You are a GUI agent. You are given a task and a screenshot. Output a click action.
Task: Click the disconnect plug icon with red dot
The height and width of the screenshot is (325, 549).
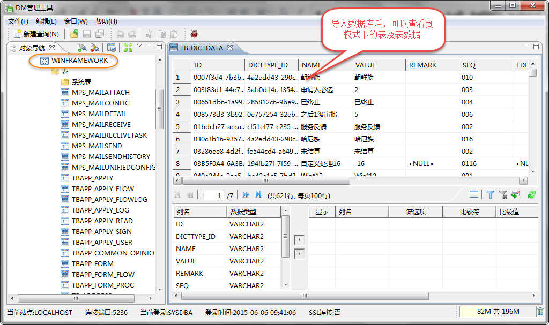tap(95, 47)
